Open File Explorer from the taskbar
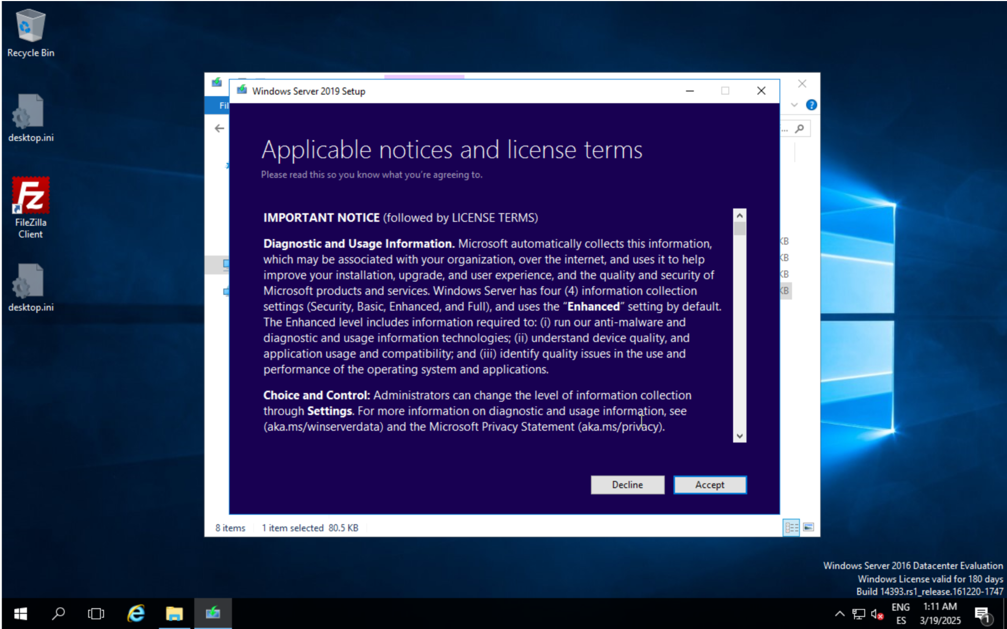The width and height of the screenshot is (1007, 629). click(x=174, y=613)
